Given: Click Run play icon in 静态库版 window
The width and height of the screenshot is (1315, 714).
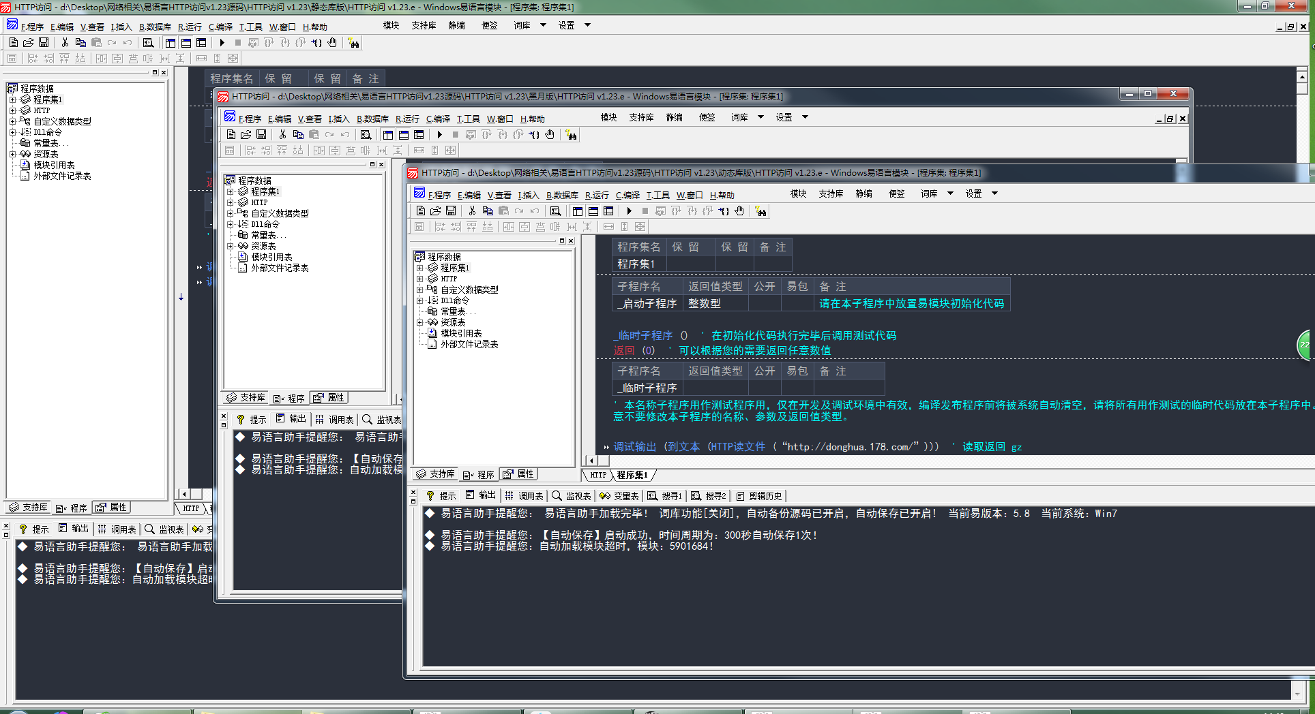Looking at the screenshot, I should pyautogui.click(x=222, y=43).
